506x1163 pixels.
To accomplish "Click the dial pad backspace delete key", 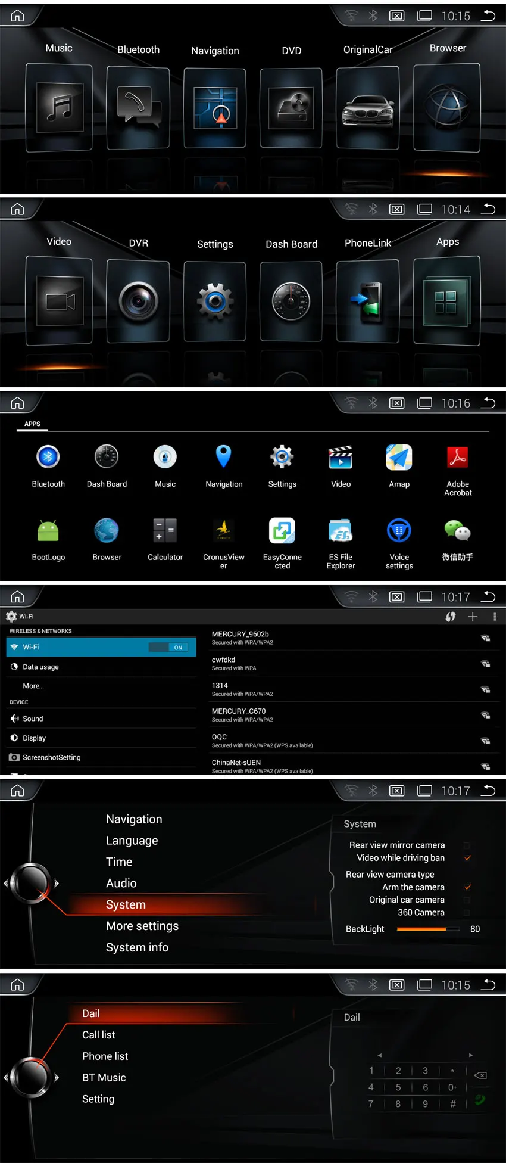I will pos(480,1075).
